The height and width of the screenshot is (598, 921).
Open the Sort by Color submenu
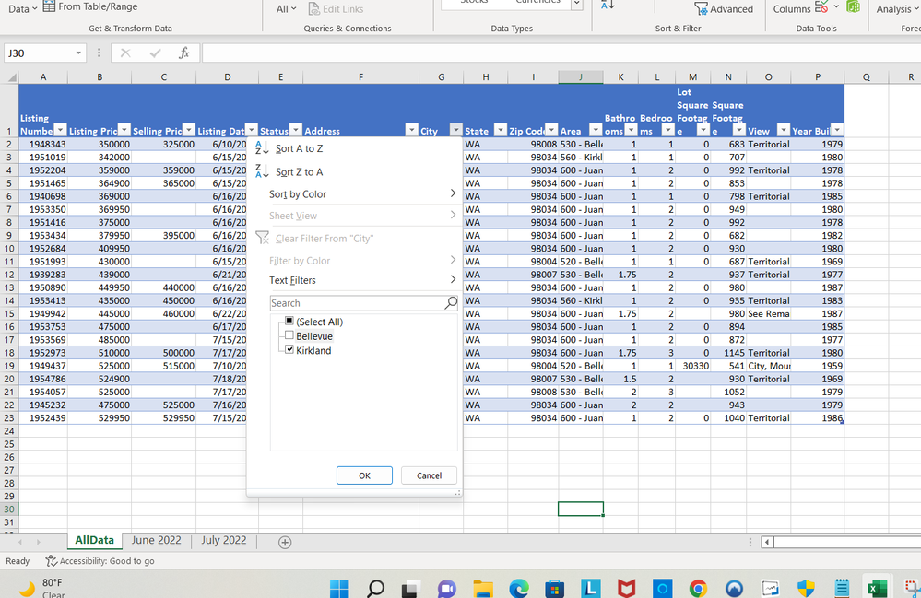(x=362, y=194)
